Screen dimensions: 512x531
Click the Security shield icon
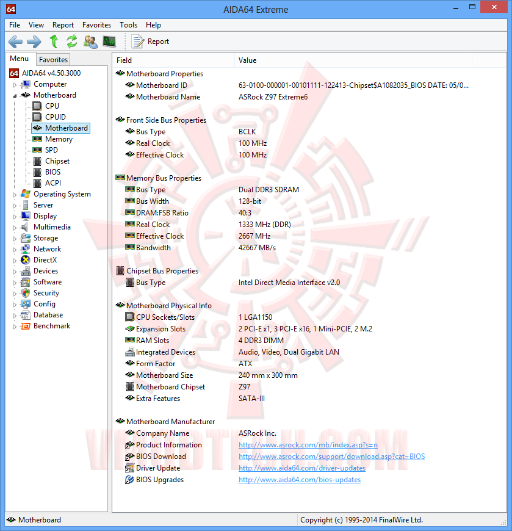(x=26, y=293)
